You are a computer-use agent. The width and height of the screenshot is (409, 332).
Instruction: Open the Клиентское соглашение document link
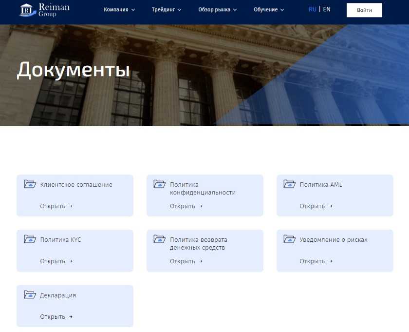tap(56, 206)
